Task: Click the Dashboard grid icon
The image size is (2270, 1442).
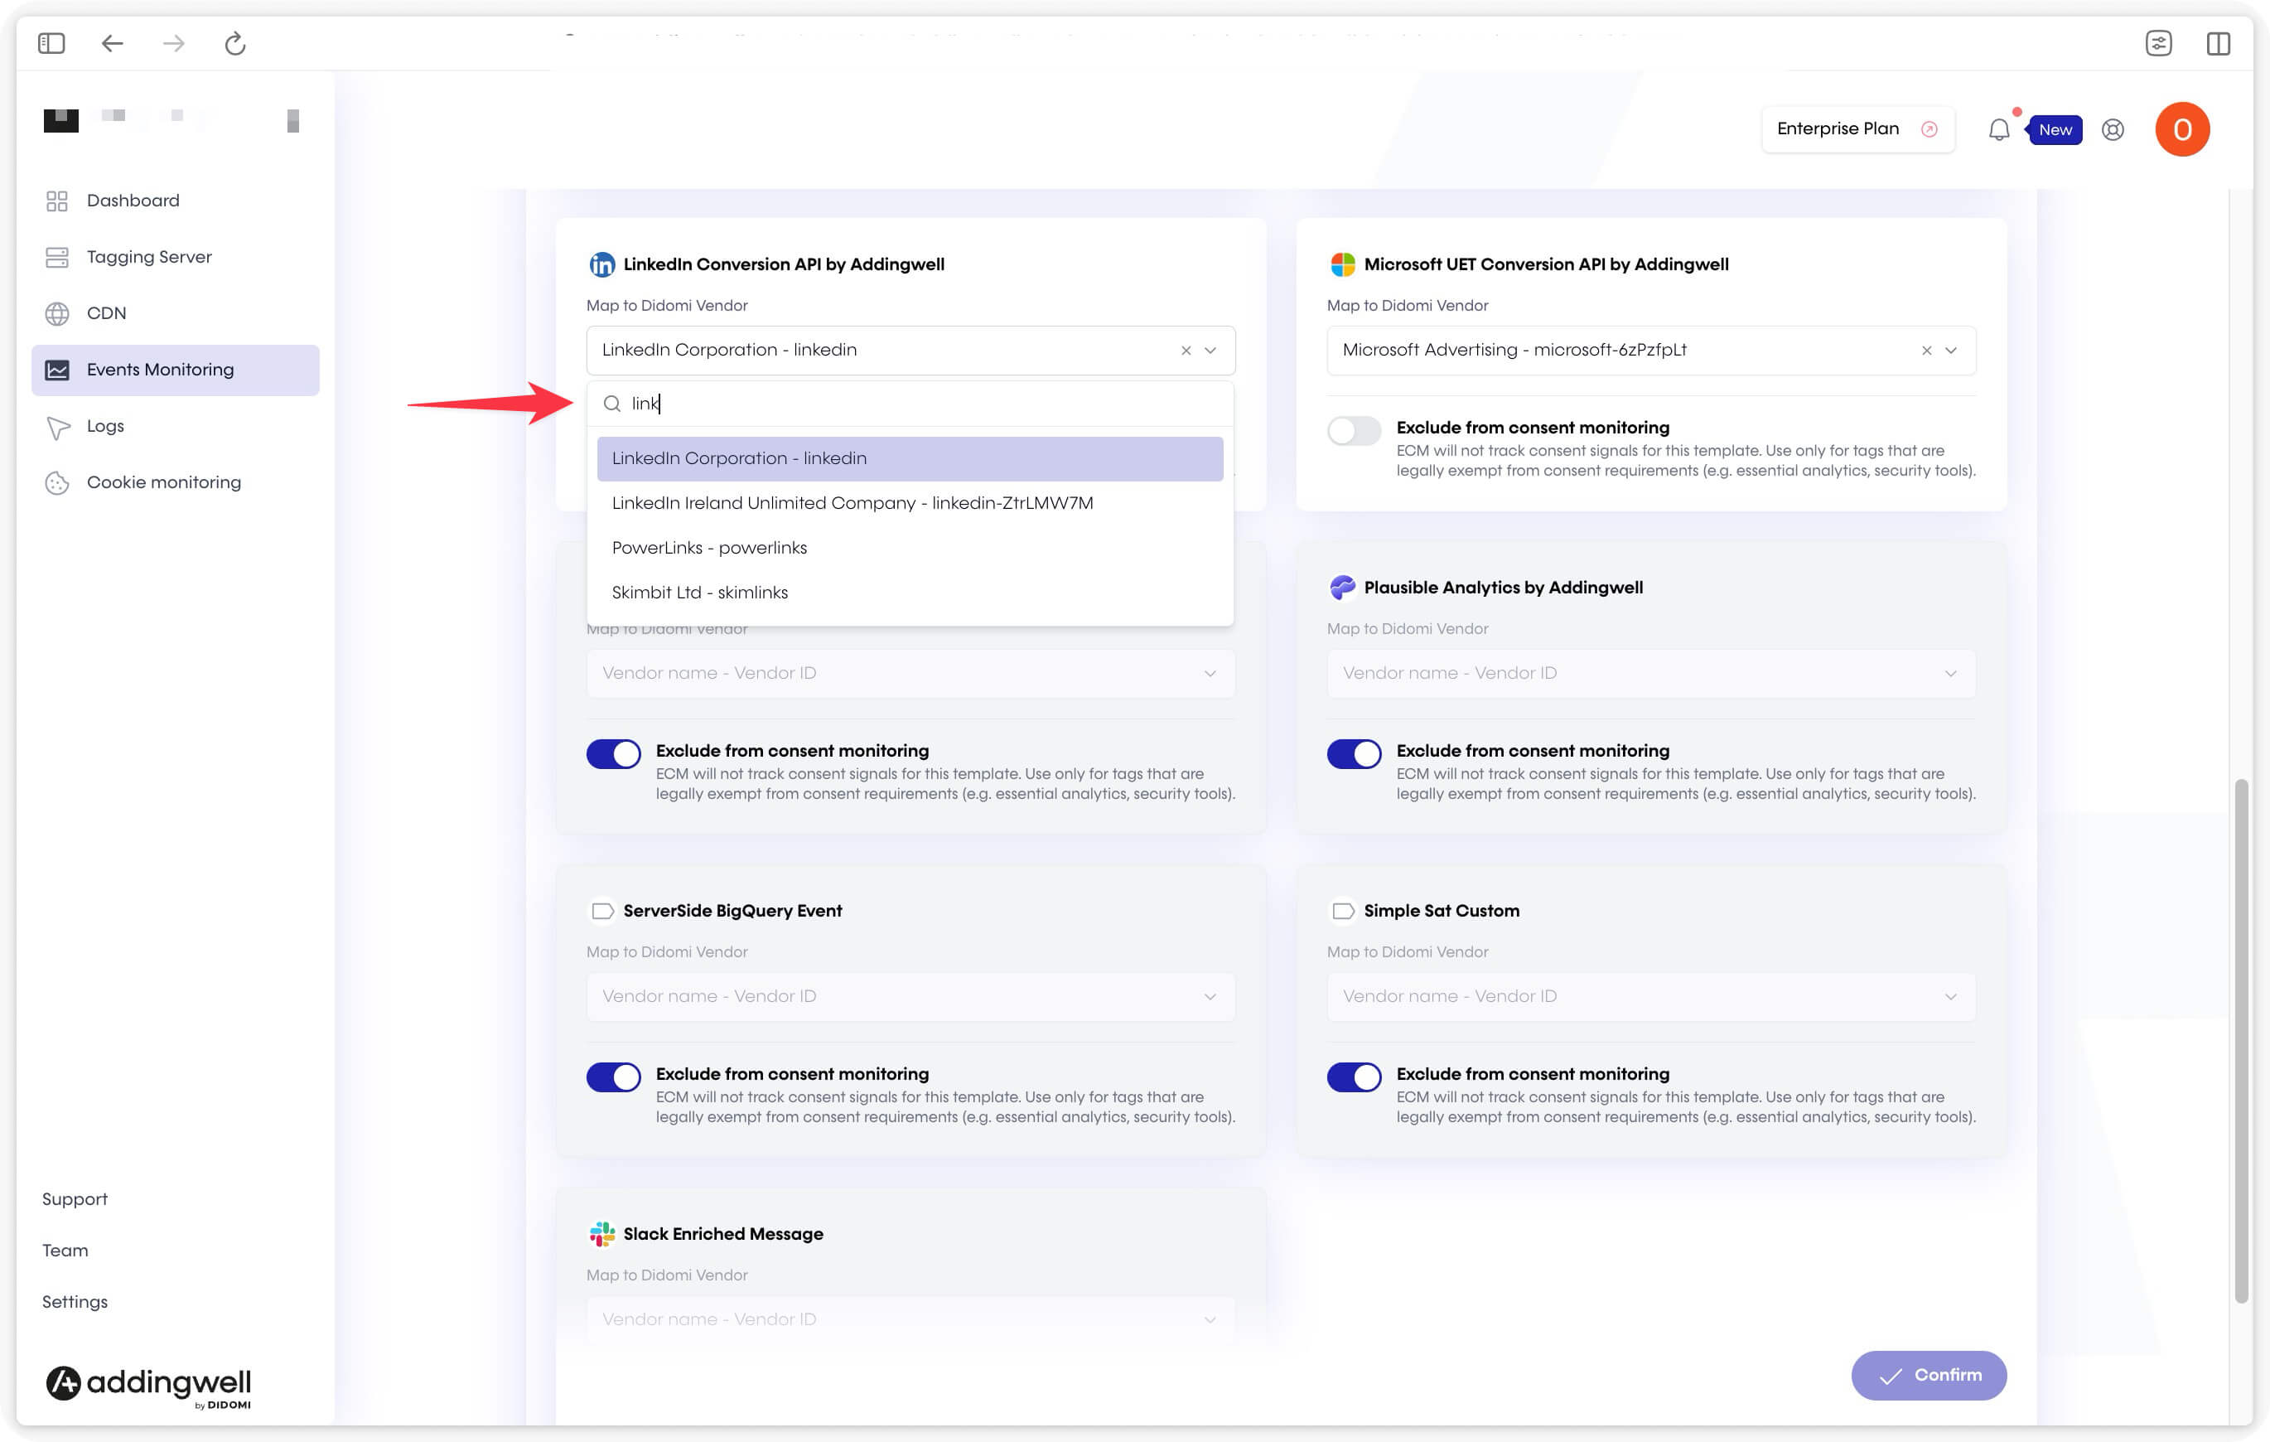Action: click(56, 201)
